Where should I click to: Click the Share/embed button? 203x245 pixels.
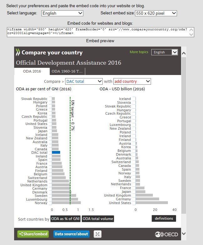pyautogui.click(x=33, y=234)
